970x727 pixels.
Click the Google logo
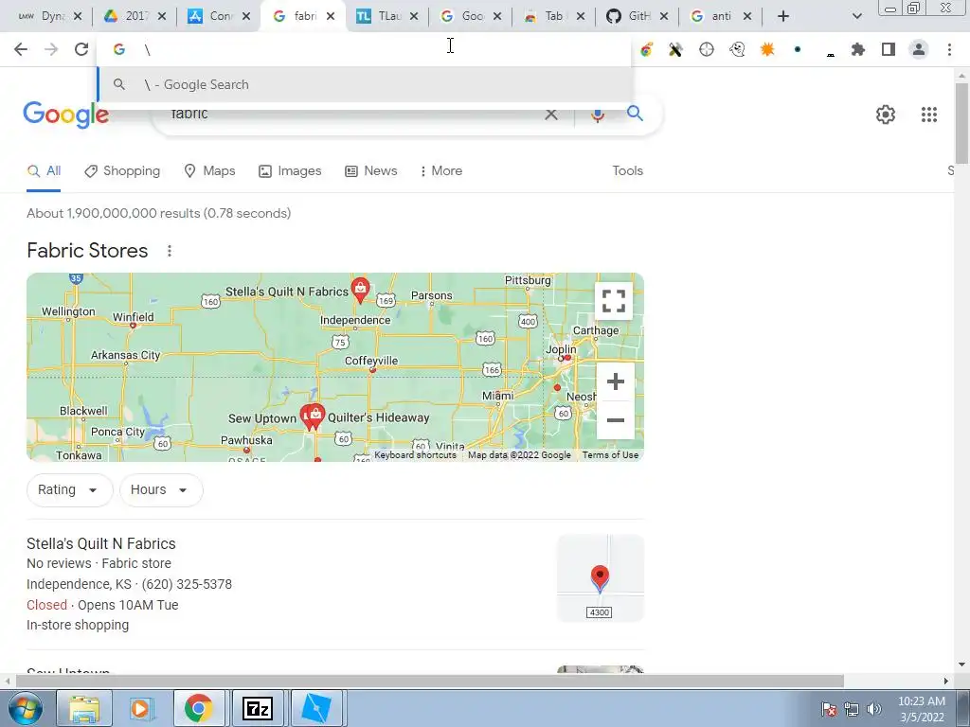(66, 115)
